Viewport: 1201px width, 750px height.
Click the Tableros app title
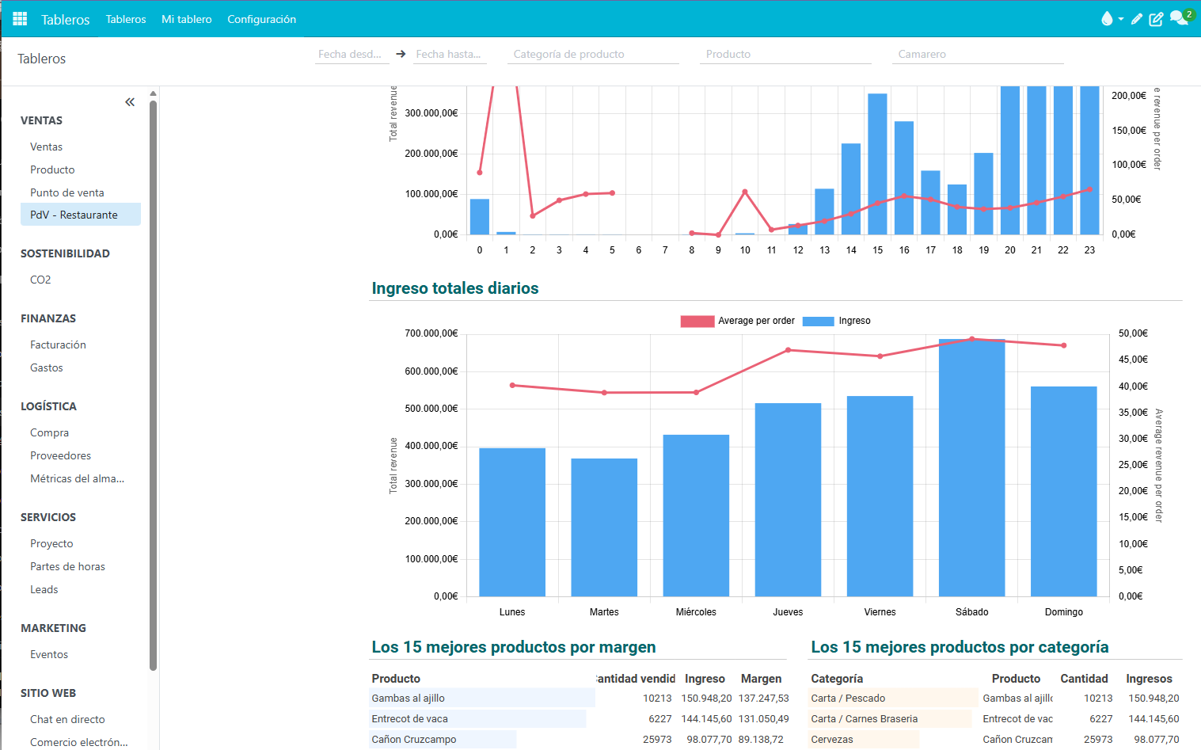(x=66, y=20)
